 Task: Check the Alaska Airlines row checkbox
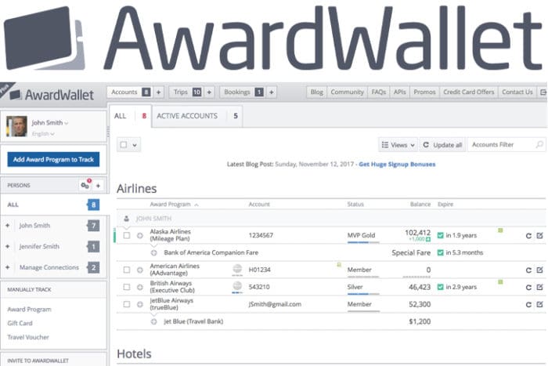[x=127, y=235]
